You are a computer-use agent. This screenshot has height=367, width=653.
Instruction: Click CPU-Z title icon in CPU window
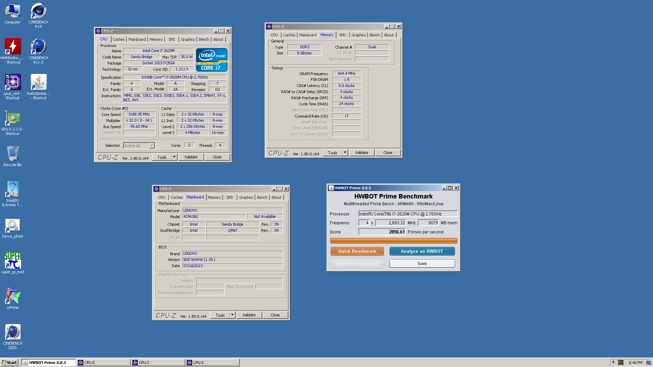tap(98, 31)
